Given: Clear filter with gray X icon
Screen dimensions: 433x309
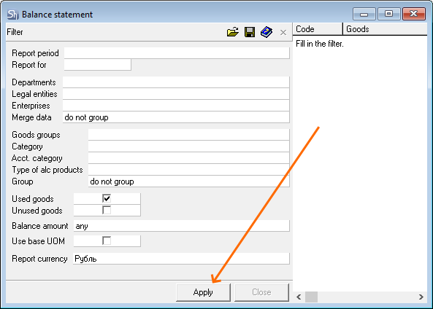Looking at the screenshot, I should (x=283, y=33).
